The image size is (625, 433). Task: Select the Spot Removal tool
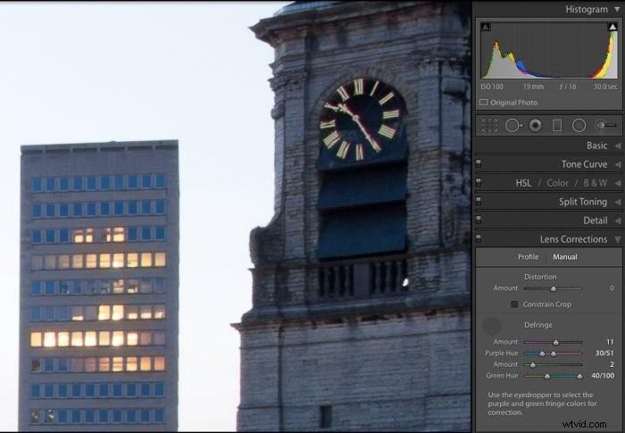513,125
